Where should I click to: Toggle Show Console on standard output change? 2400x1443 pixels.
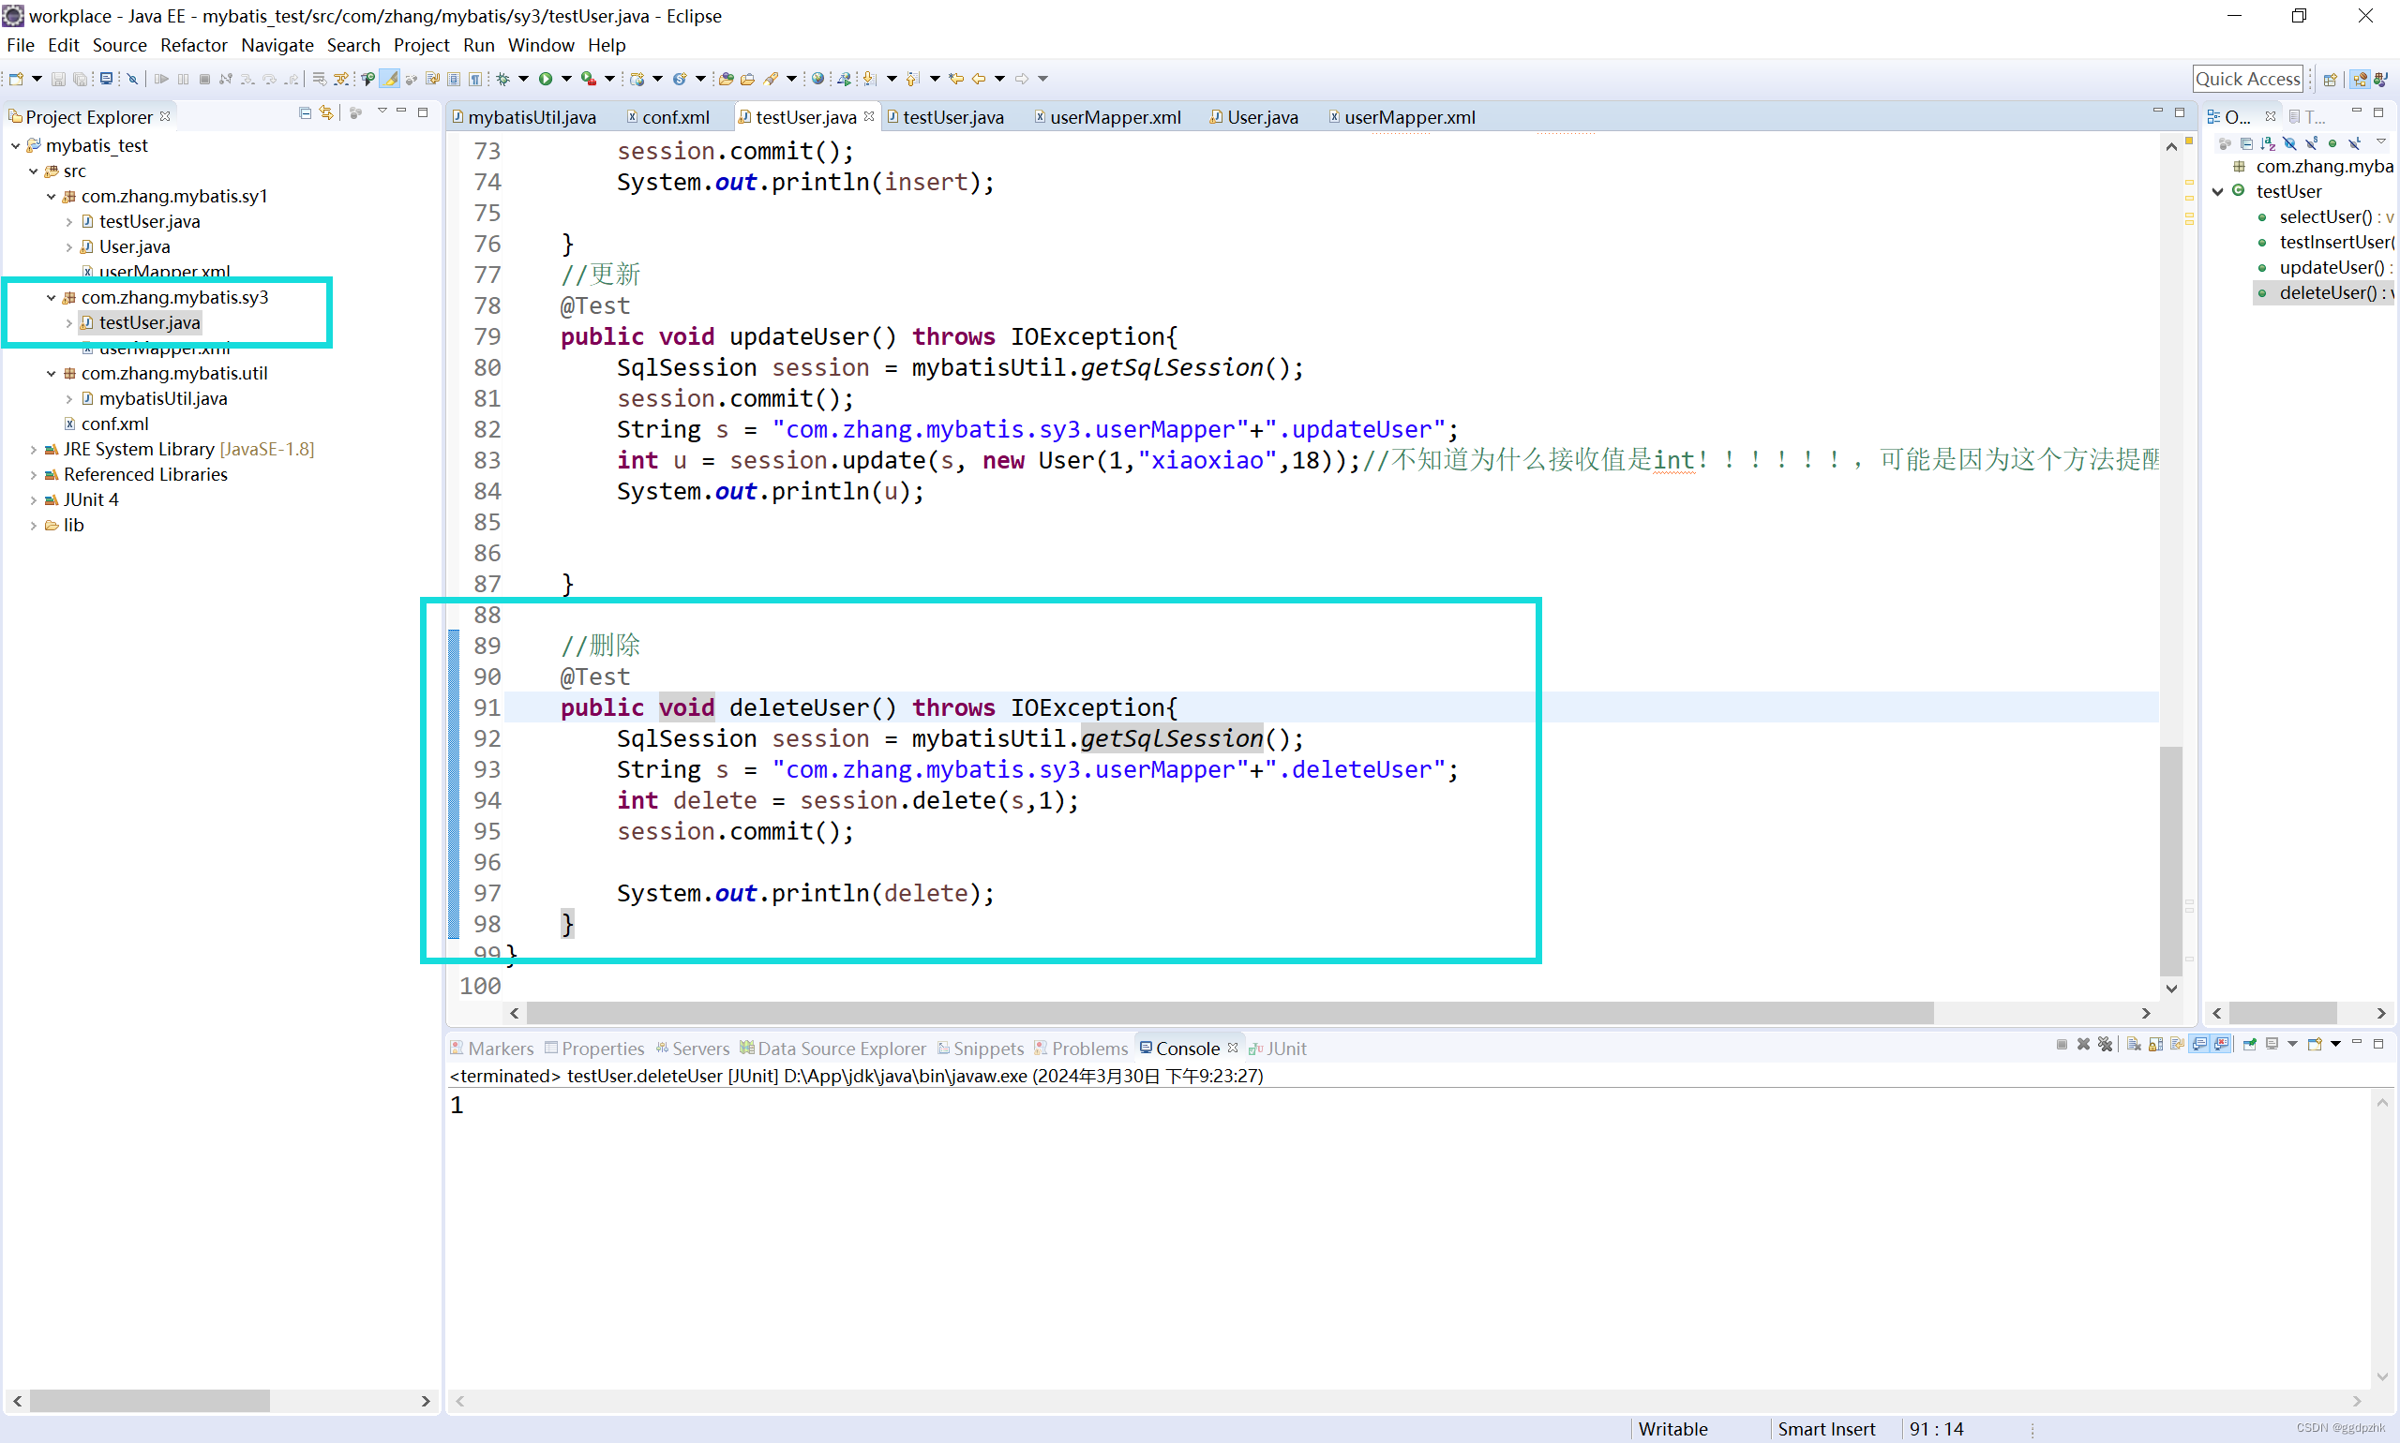(x=2198, y=1045)
